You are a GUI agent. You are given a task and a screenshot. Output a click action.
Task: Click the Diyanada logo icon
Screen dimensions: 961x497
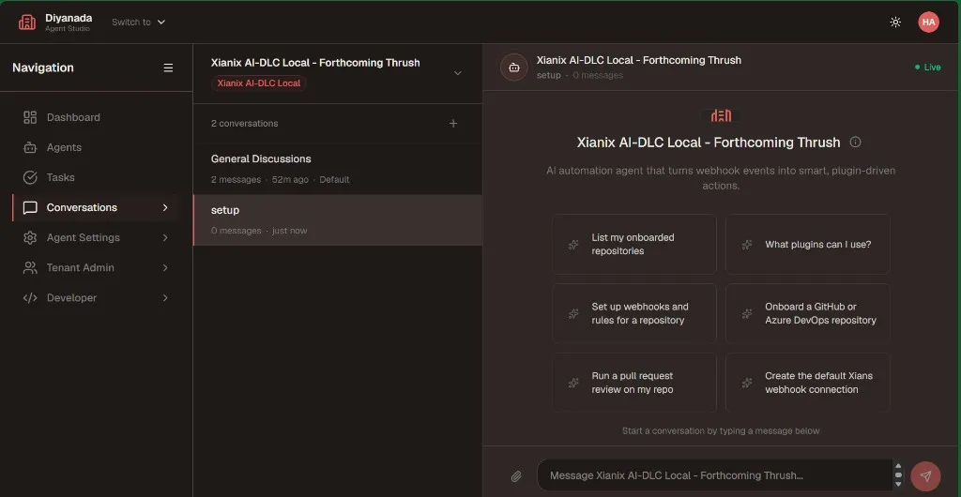27,22
